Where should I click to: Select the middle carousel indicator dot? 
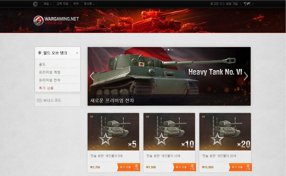[x=168, y=50]
